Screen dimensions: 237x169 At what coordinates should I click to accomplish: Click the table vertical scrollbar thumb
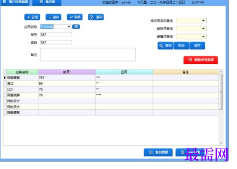[221, 92]
